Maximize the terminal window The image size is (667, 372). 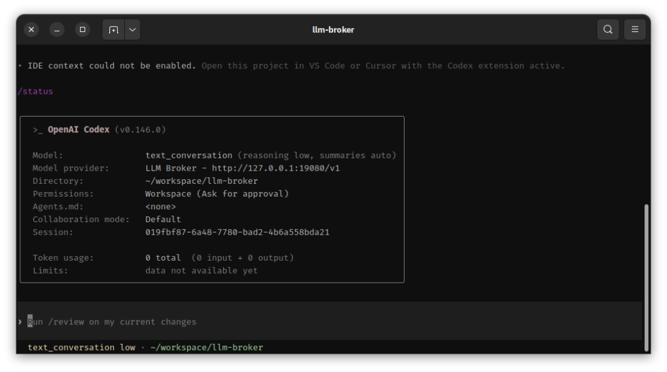coord(83,29)
